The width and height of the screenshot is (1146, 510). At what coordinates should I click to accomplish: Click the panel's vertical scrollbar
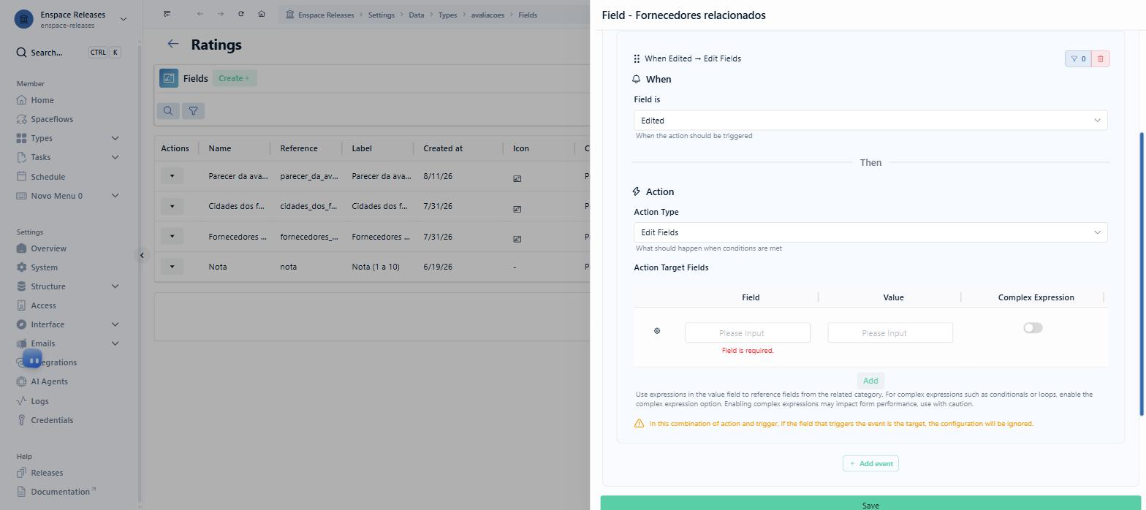1142,274
